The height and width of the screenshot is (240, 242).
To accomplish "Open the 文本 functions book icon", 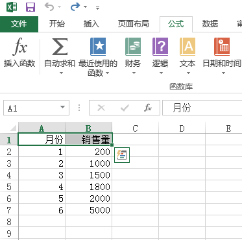I will click(x=188, y=47).
